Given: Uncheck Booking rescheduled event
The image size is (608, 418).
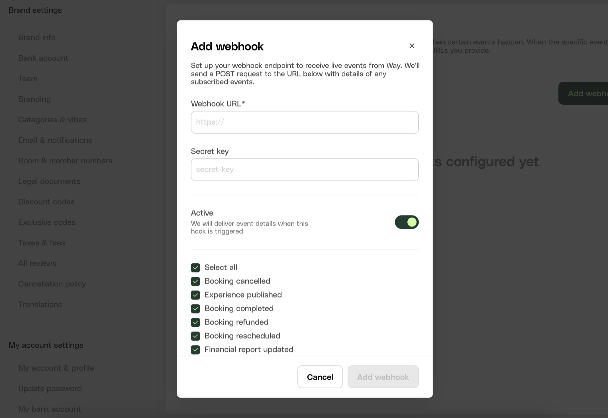Looking at the screenshot, I should pos(195,336).
